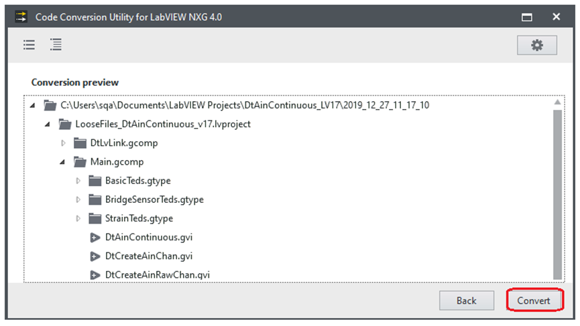Screen dimensions: 580x326
Task: Go back with the Back button
Action: (466, 301)
